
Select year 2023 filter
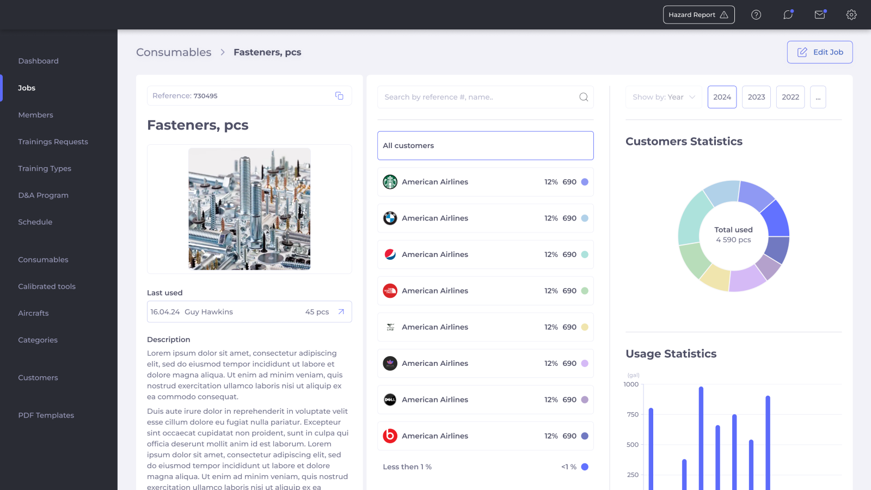pyautogui.click(x=756, y=97)
